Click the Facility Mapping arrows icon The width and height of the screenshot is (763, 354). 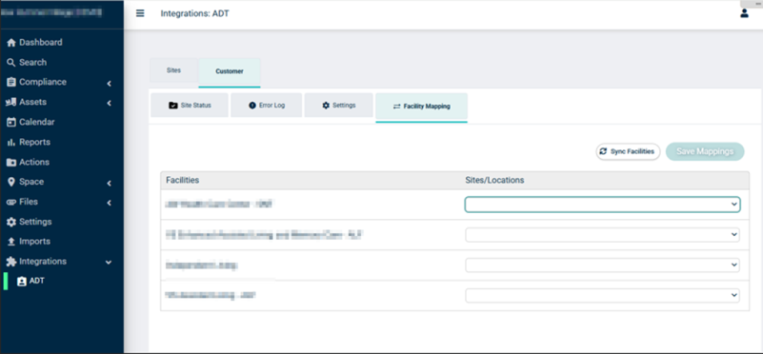tap(396, 106)
